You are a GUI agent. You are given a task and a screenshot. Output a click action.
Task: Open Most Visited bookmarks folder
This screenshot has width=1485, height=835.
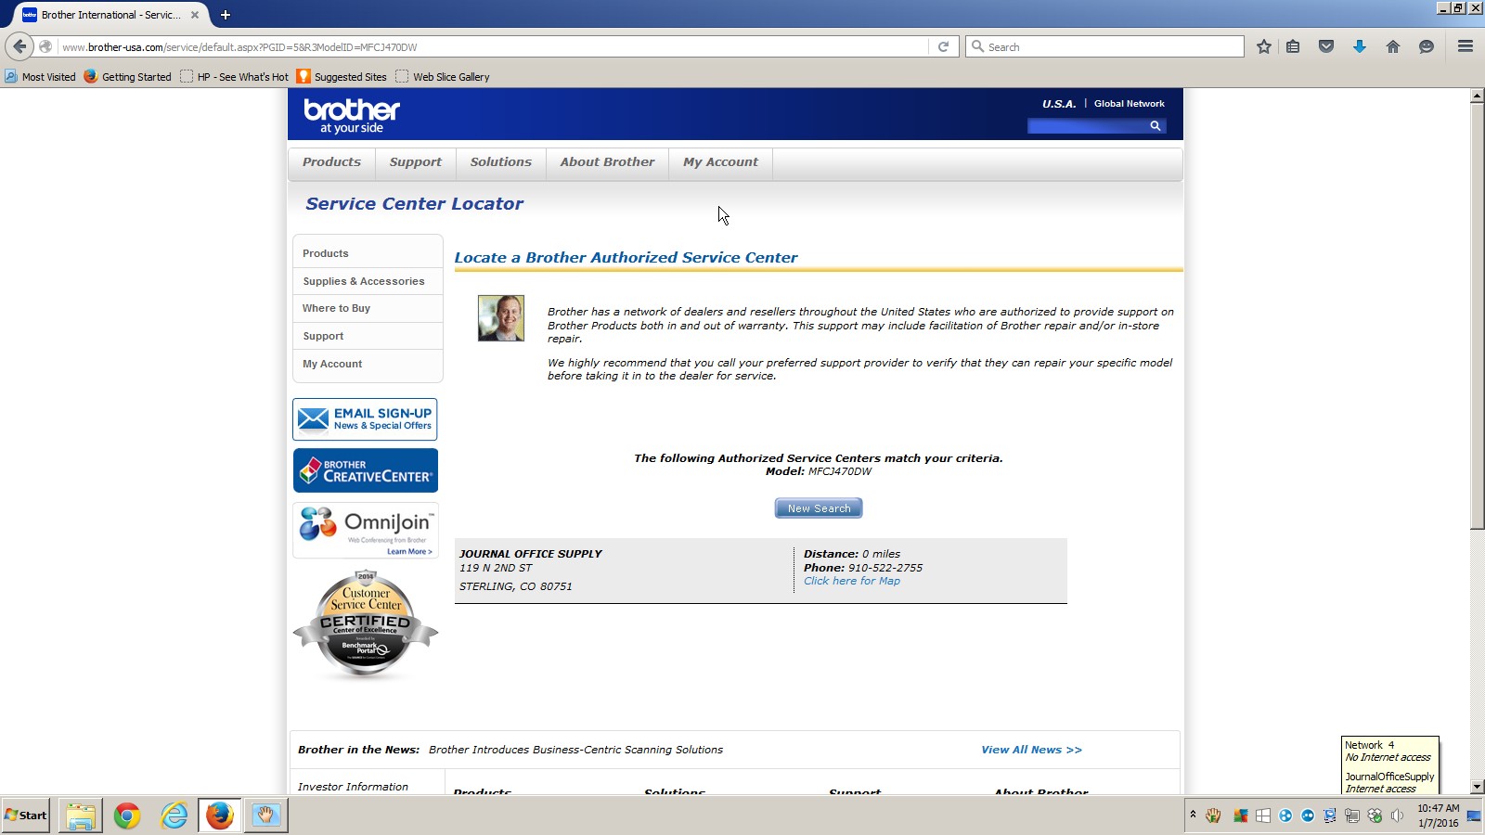pos(40,77)
